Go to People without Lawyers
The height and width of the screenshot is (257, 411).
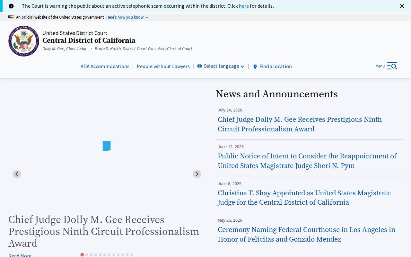pyautogui.click(x=163, y=66)
